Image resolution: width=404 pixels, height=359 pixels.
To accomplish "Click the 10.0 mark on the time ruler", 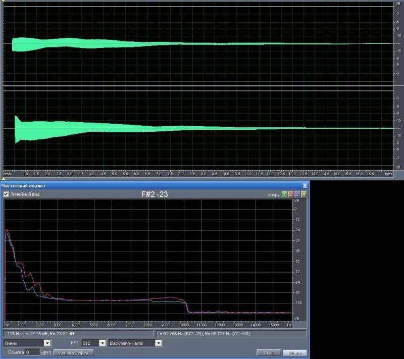I will [x=225, y=174].
